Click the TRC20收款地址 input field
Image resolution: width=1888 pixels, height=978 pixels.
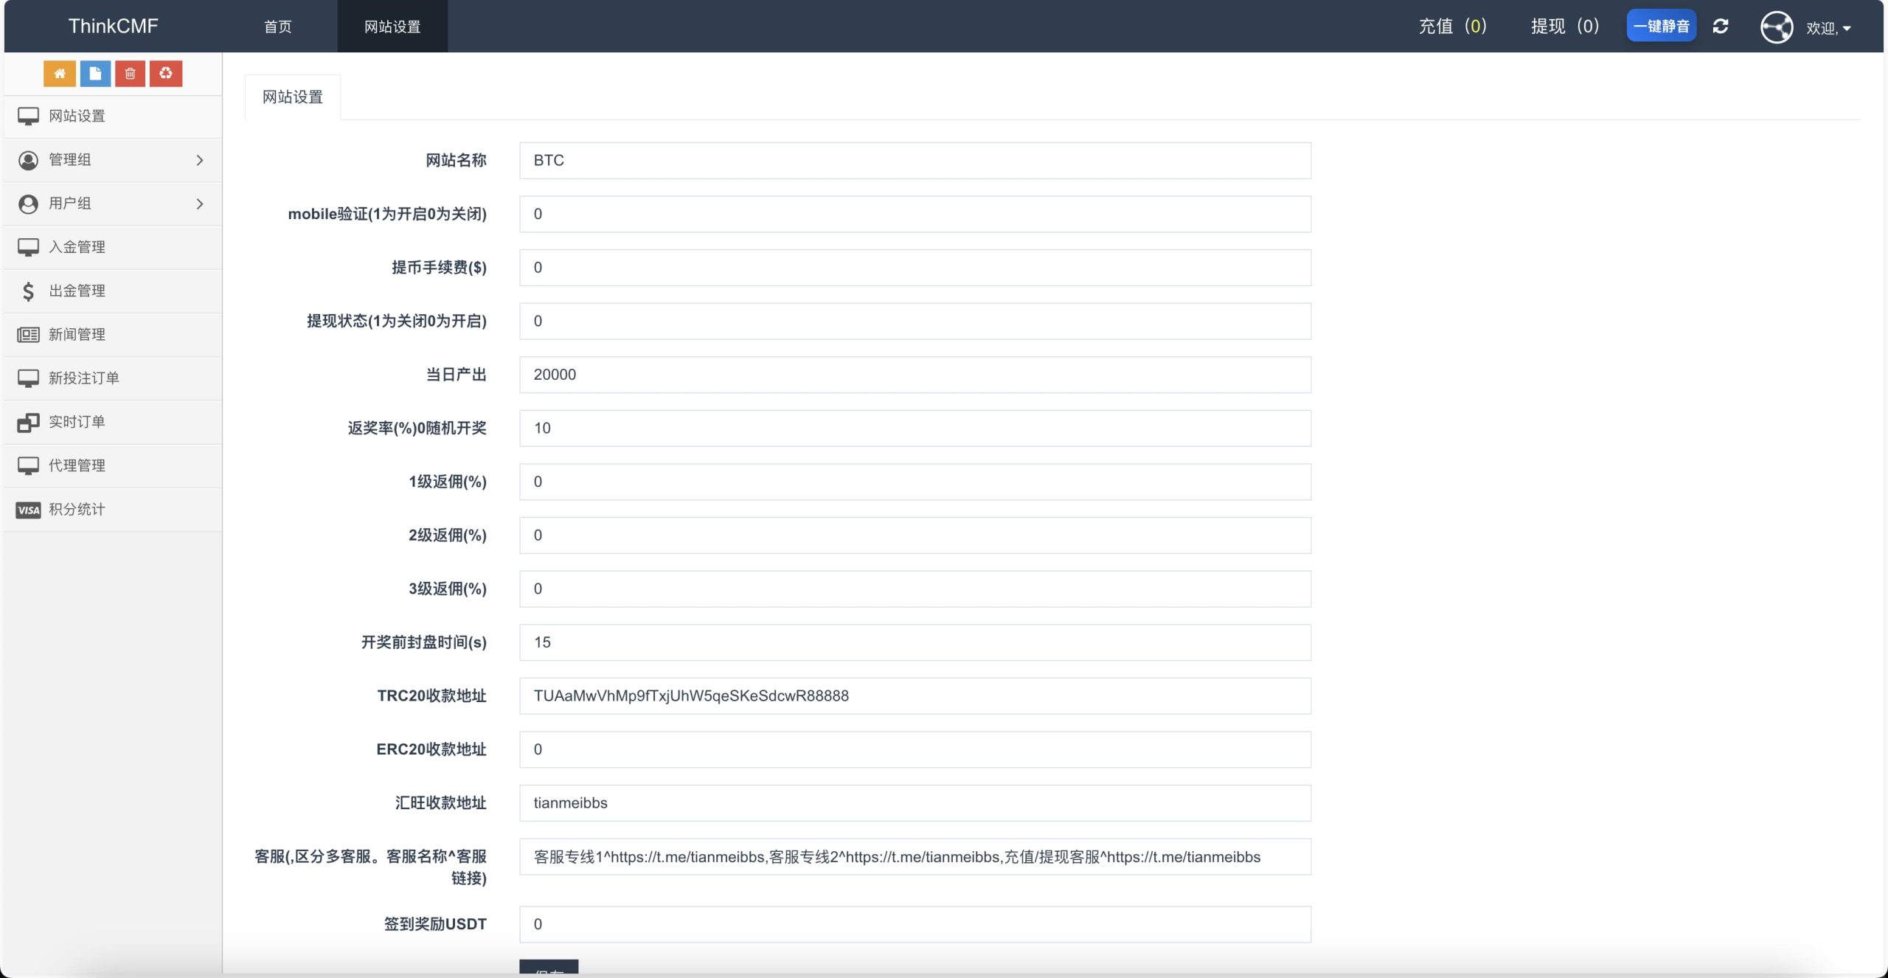tap(914, 696)
